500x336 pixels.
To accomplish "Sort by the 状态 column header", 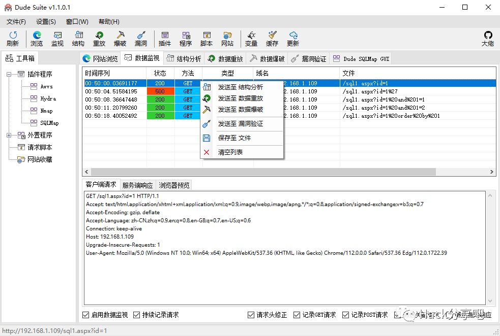I will point(160,73).
